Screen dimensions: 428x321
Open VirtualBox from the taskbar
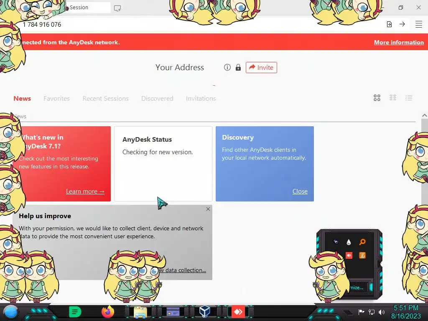205,312
